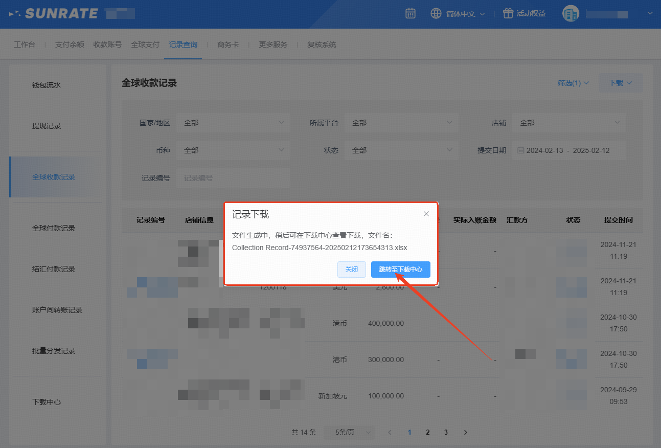Screen dimensions: 661x448
Task: Click the gift icon for 活动权益
Action: click(508, 14)
